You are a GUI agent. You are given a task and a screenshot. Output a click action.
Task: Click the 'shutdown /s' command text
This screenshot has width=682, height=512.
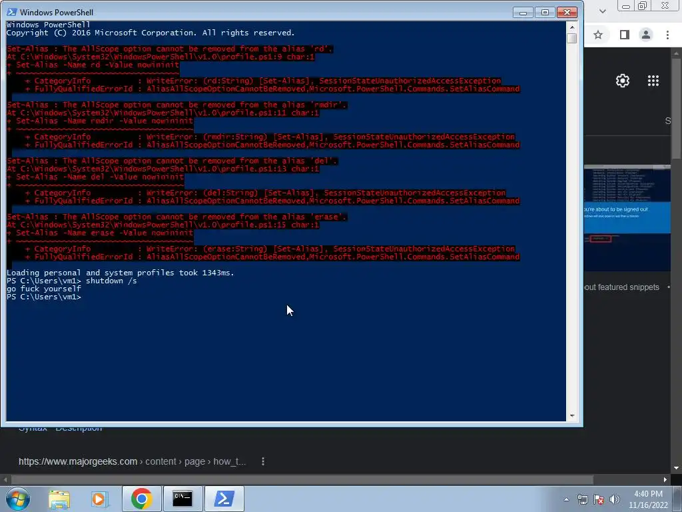[x=111, y=281]
